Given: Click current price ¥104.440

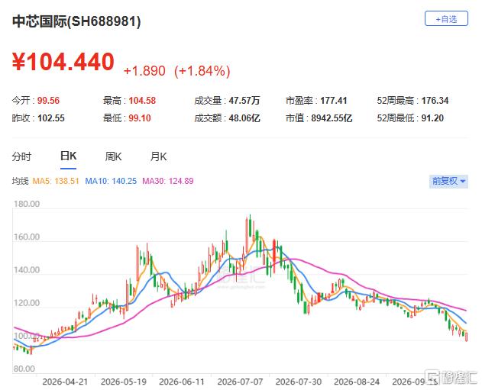Looking at the screenshot, I should [x=63, y=62].
